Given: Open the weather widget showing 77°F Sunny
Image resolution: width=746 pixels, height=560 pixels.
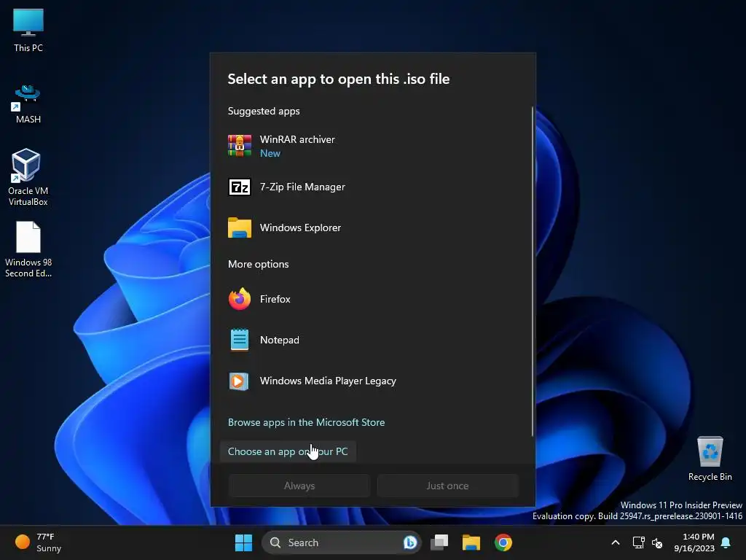Looking at the screenshot, I should click(39, 542).
